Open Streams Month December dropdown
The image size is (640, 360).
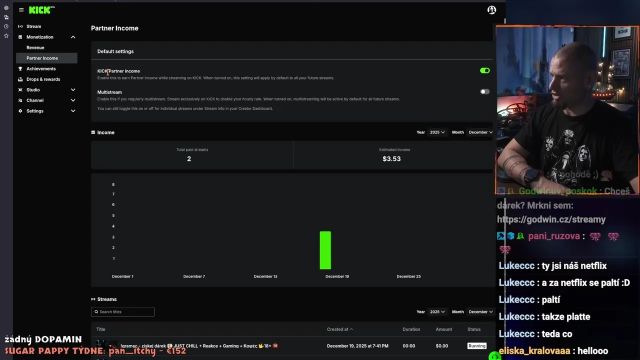tap(480, 312)
